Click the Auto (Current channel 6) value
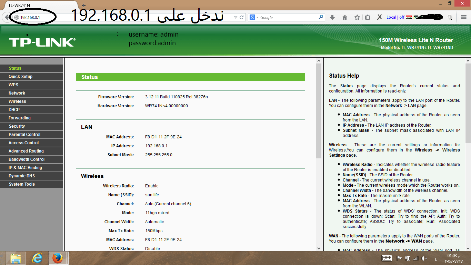Image resolution: width=471 pixels, height=265 pixels. [x=168, y=204]
